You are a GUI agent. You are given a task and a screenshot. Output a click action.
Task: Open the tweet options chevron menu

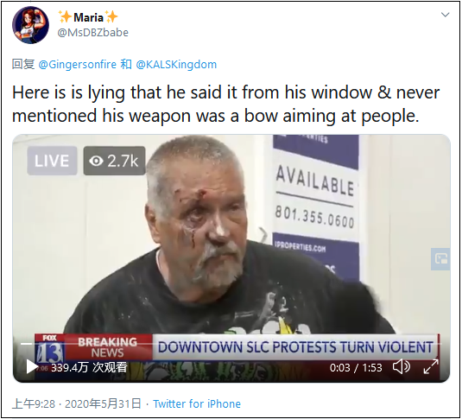click(445, 15)
